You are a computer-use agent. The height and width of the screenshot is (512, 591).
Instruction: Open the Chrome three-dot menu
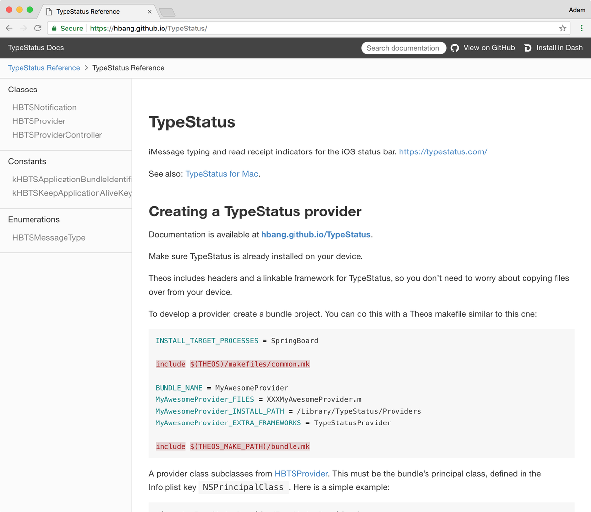click(582, 28)
